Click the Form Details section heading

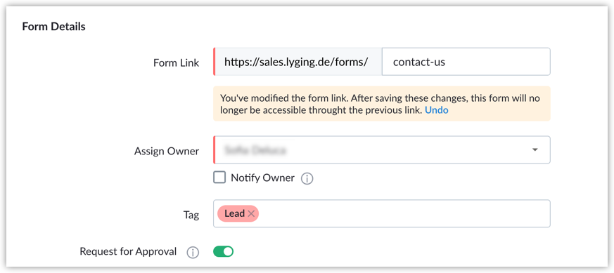(x=53, y=27)
